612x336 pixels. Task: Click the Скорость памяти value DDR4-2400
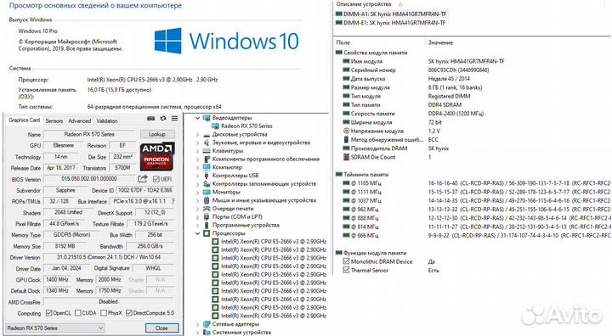[x=456, y=114]
